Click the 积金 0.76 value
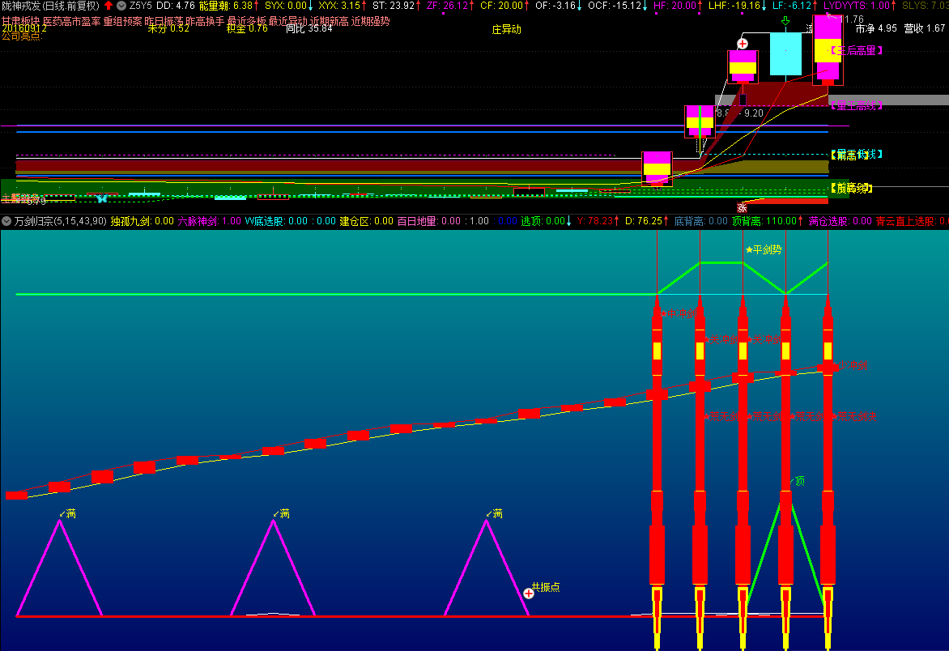The height and width of the screenshot is (651, 949). tap(247, 28)
